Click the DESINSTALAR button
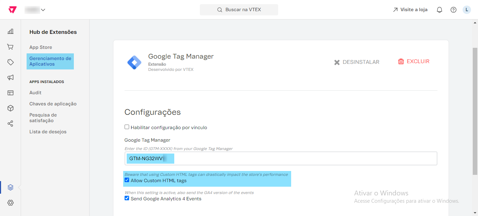 click(357, 62)
